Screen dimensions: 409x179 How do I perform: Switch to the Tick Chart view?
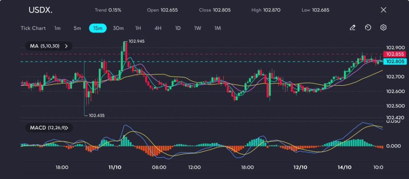(x=33, y=28)
